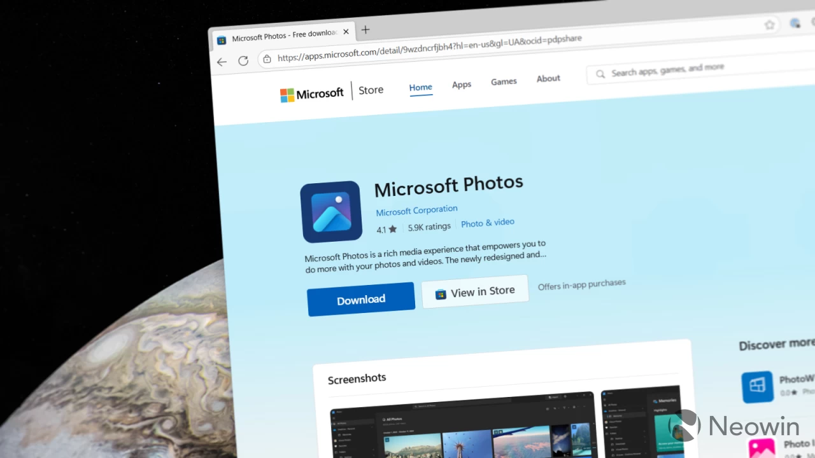Click the PhotoWorks app icon under Discover more
Viewport: 815px width, 458px height.
coord(758,387)
